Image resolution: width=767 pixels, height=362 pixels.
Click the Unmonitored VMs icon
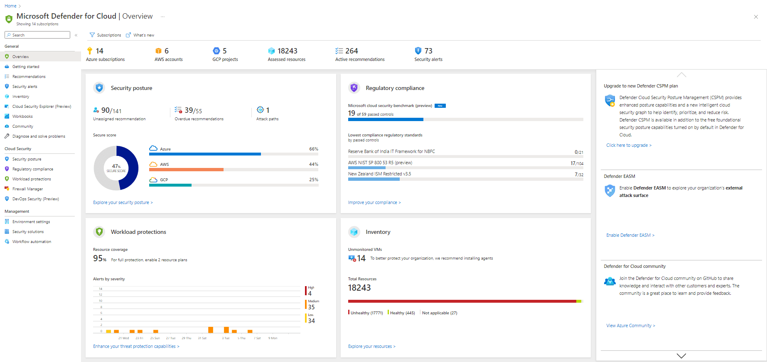pos(352,258)
